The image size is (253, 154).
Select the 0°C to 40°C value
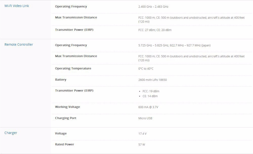(x=146, y=69)
